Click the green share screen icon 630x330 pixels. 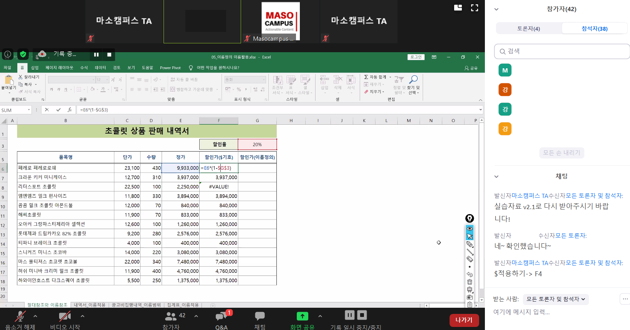[x=302, y=316]
